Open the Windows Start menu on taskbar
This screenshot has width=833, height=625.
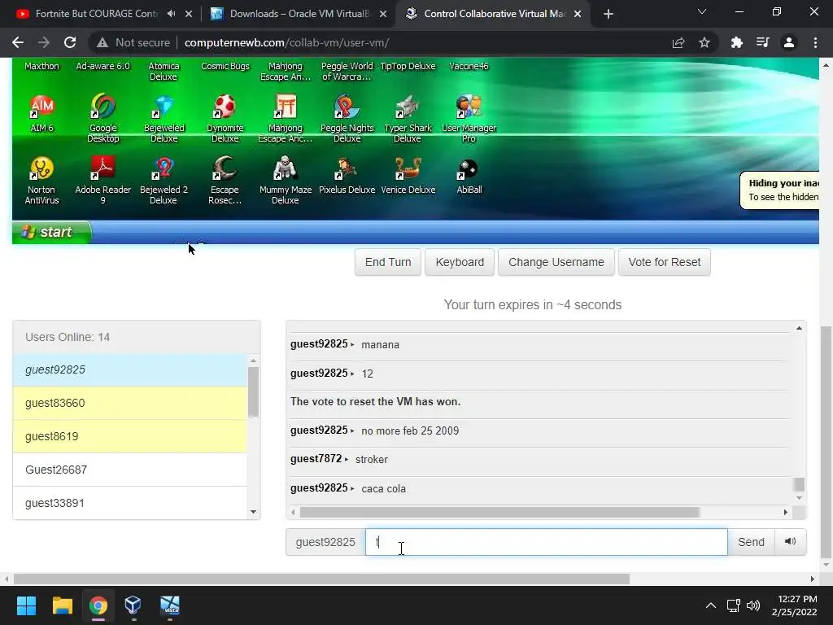click(x=27, y=605)
